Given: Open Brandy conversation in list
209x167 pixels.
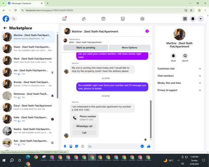Looking at the screenshot, I should pos(28,84).
